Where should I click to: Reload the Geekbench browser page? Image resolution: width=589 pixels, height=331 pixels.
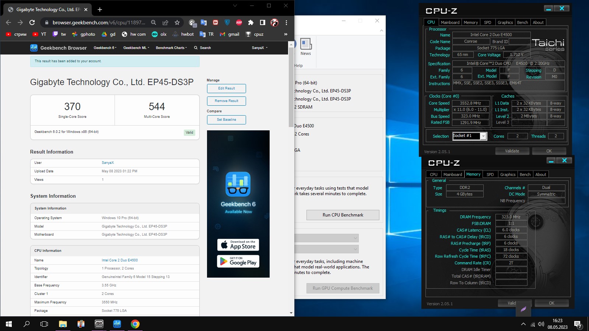(32, 22)
